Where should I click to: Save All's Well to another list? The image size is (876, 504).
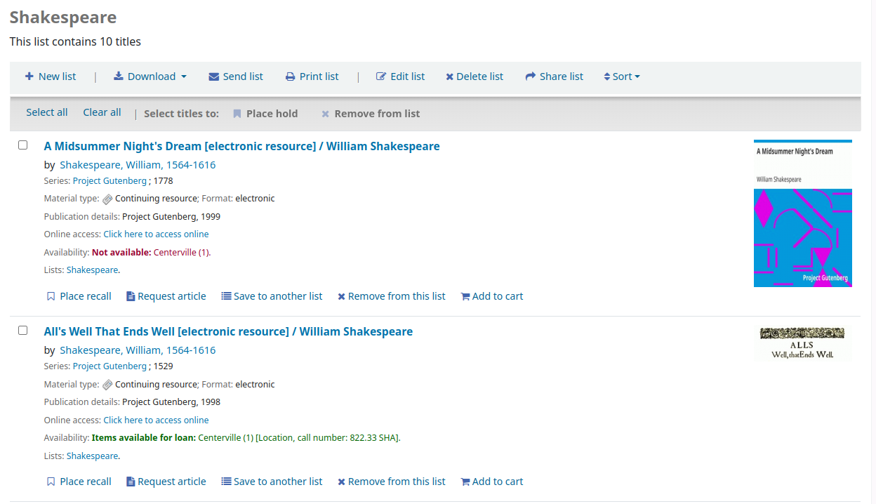click(272, 482)
